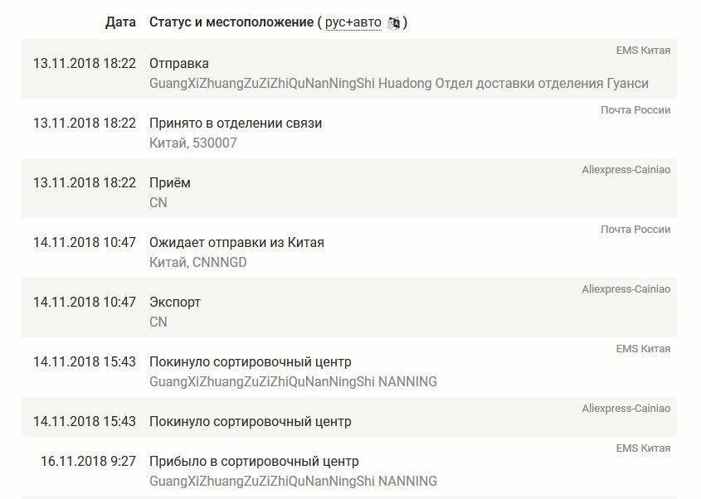This screenshot has height=499, width=701.
Task: Click the "EMS Китая" label on the Отправка row
Action: pos(643,51)
